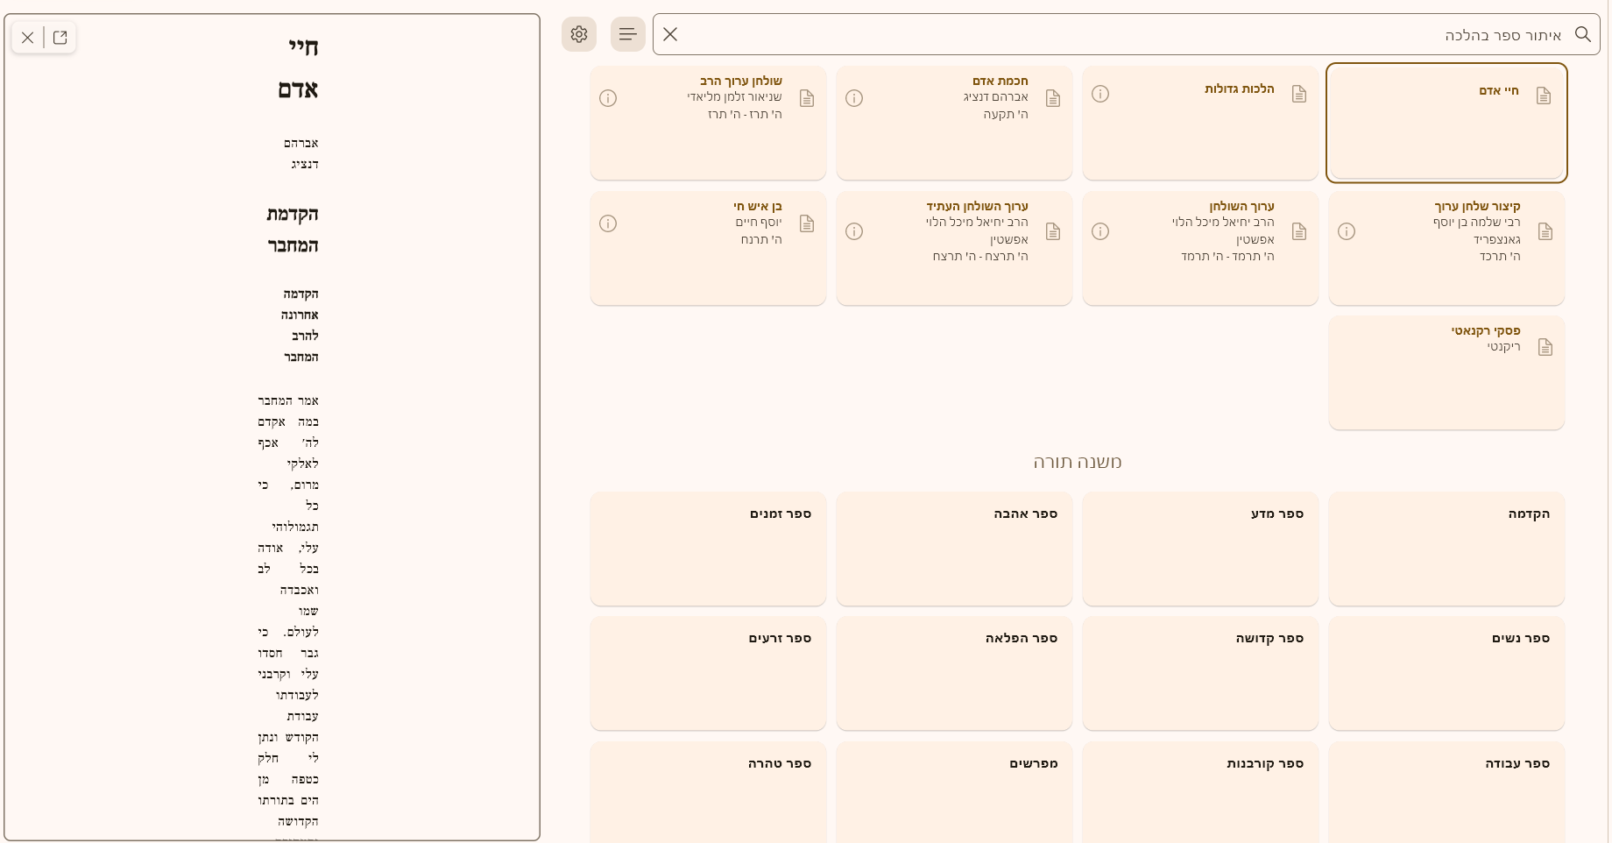The height and width of the screenshot is (843, 1612).
Task: Open preview panel in new window
Action: click(60, 38)
